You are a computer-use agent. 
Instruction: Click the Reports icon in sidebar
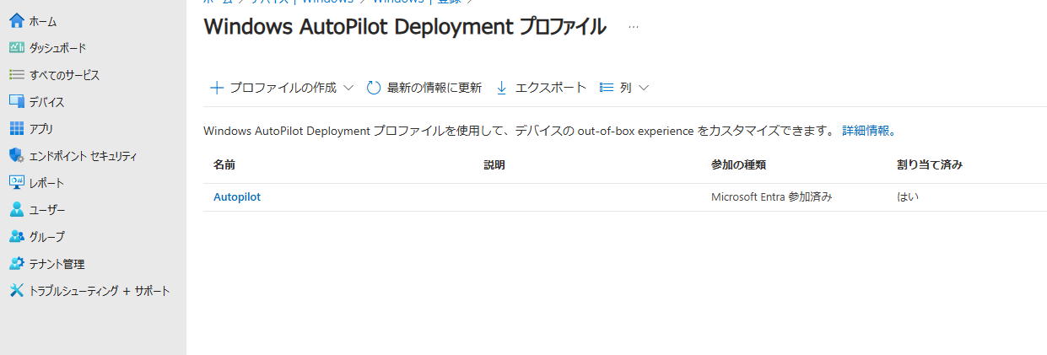click(x=17, y=182)
